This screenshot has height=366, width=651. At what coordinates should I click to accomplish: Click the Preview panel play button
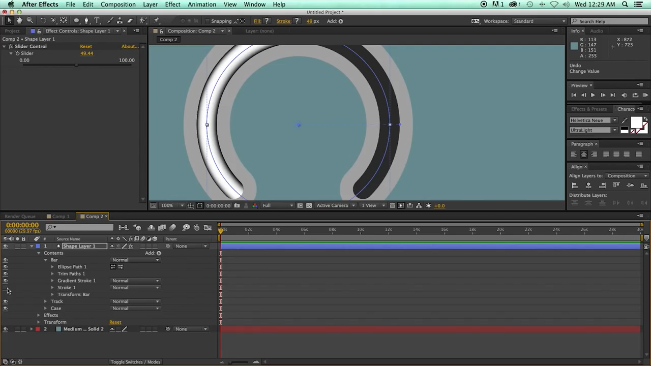[x=593, y=95]
